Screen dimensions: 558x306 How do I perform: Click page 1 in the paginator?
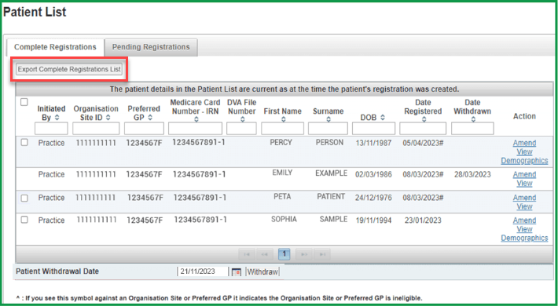pos(285,254)
